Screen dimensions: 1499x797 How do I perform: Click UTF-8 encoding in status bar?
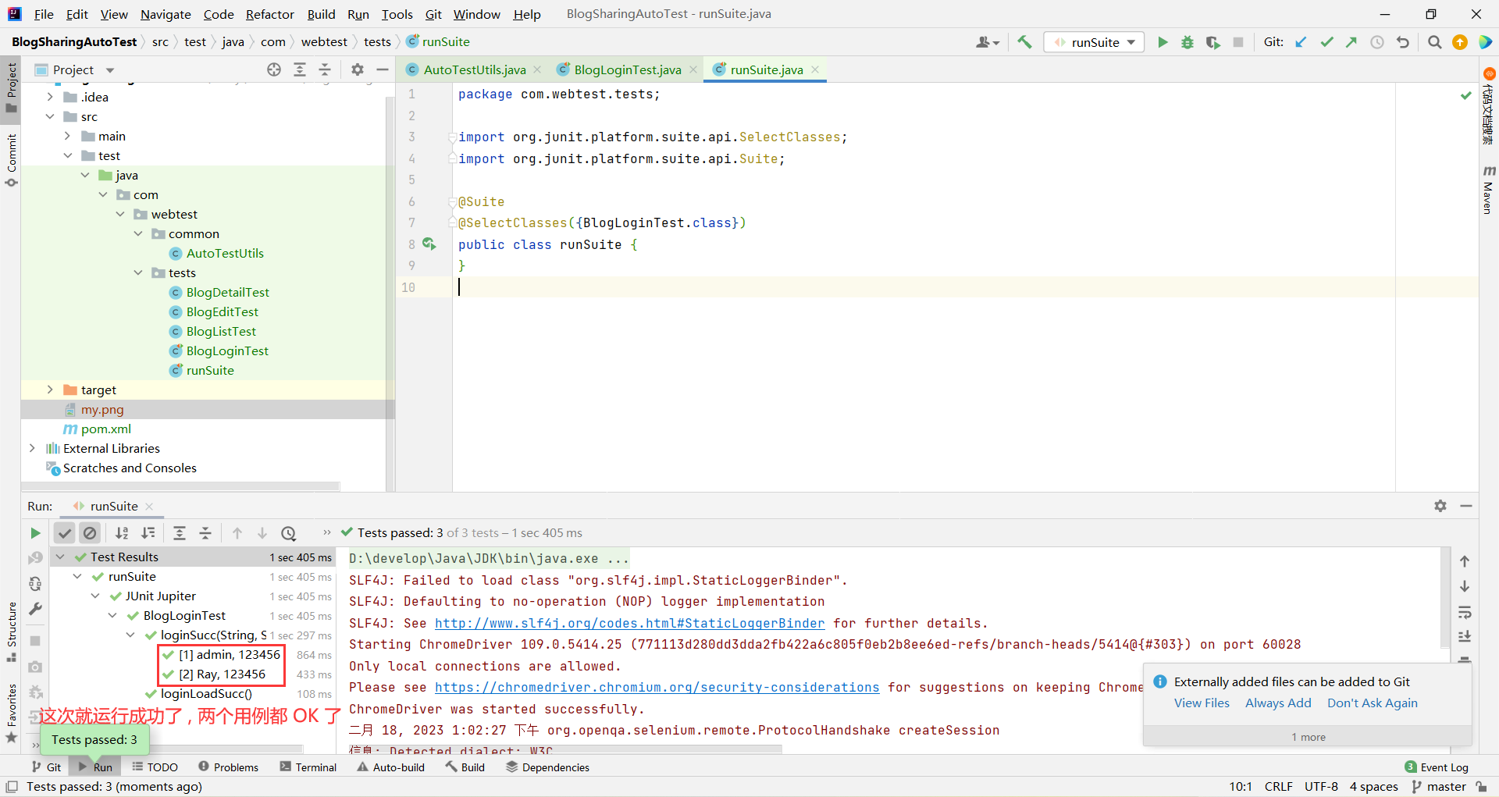pos(1321,786)
